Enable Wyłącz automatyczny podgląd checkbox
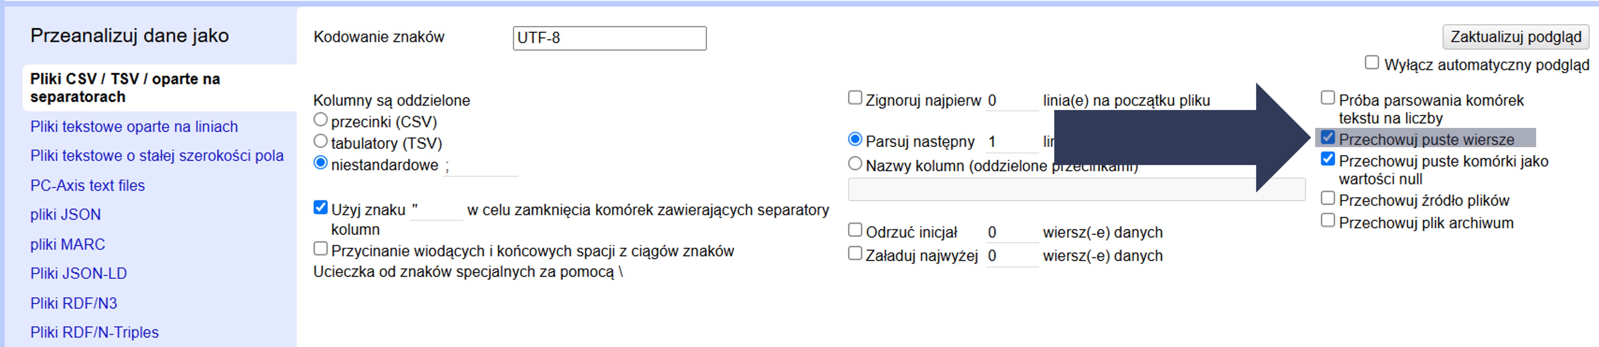 tap(1372, 63)
